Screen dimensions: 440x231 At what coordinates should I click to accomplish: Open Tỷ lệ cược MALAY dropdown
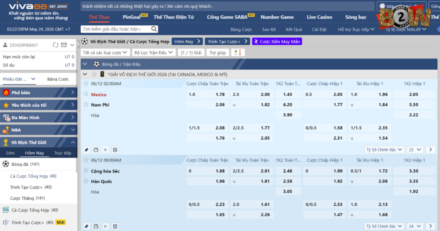tap(406, 29)
